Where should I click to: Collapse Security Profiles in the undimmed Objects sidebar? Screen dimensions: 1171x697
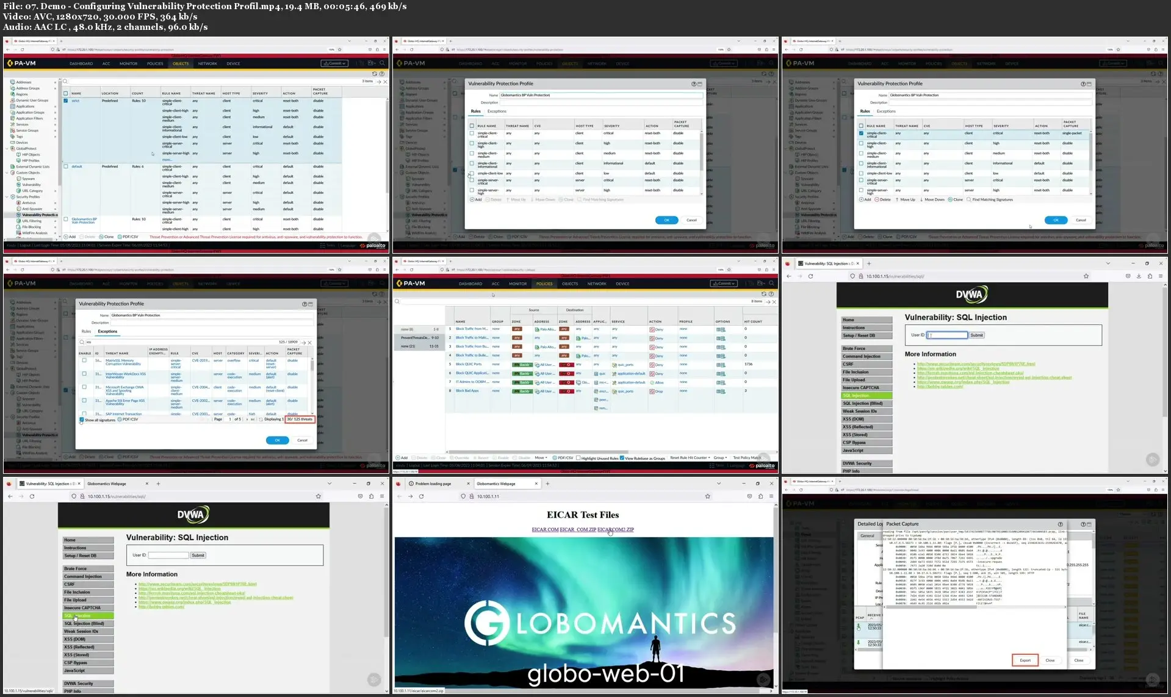pos(8,197)
